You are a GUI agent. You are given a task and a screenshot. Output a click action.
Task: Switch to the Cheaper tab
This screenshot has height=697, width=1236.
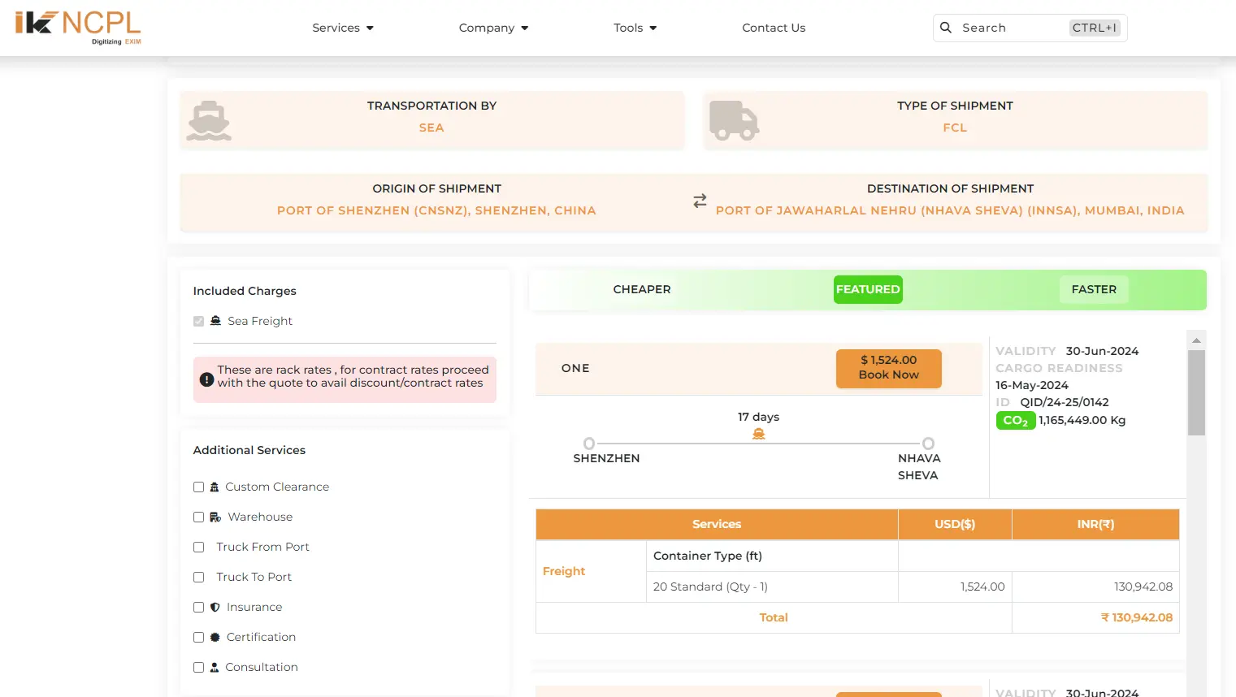pos(642,289)
